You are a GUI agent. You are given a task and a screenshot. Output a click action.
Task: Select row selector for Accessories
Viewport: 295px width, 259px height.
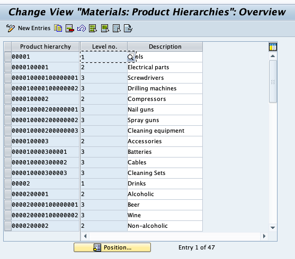(x=8, y=142)
